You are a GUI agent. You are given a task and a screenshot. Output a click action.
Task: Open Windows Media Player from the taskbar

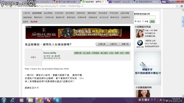[x=21, y=100]
